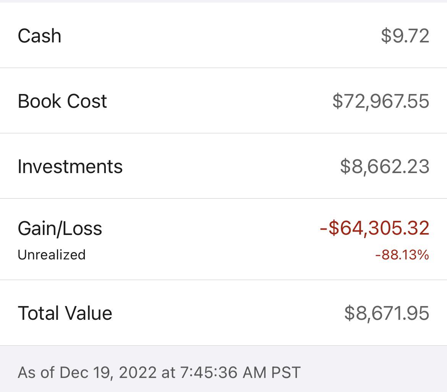447x392 pixels.
Task: Tap the Investments label
Action: tap(70, 167)
